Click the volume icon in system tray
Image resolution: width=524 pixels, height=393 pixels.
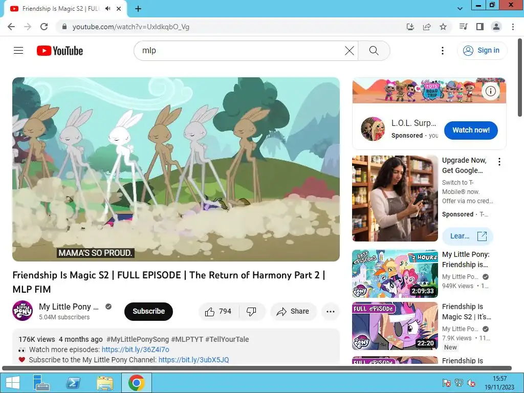[x=471, y=383]
